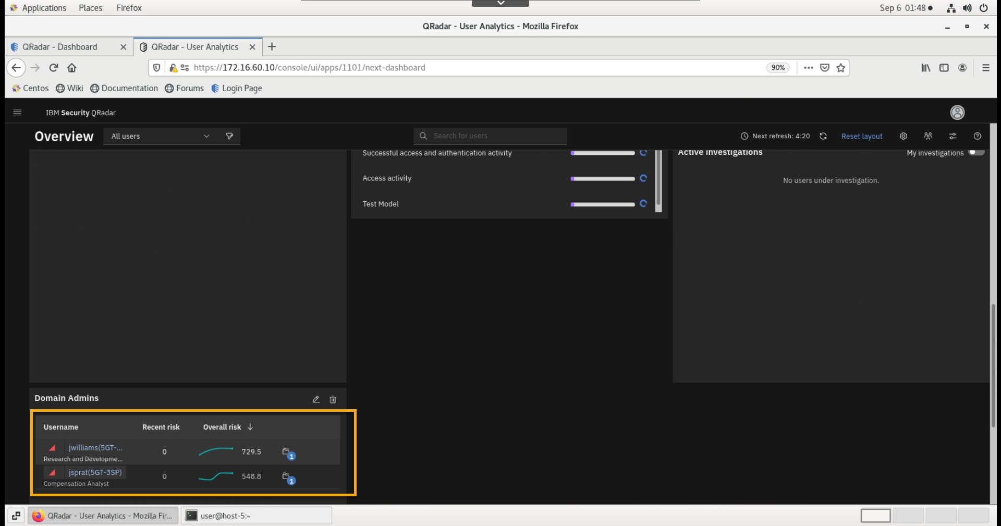1001x526 pixels.
Task: Go to the Firefox home page
Action: click(72, 68)
